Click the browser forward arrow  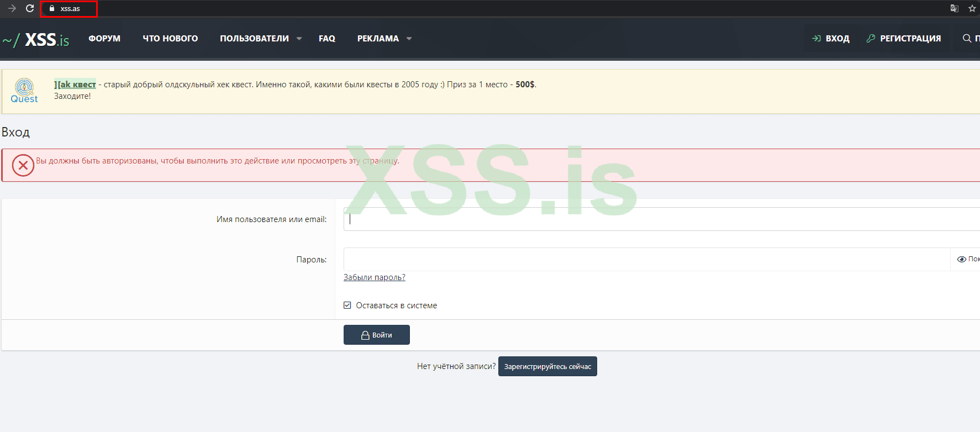coord(12,8)
